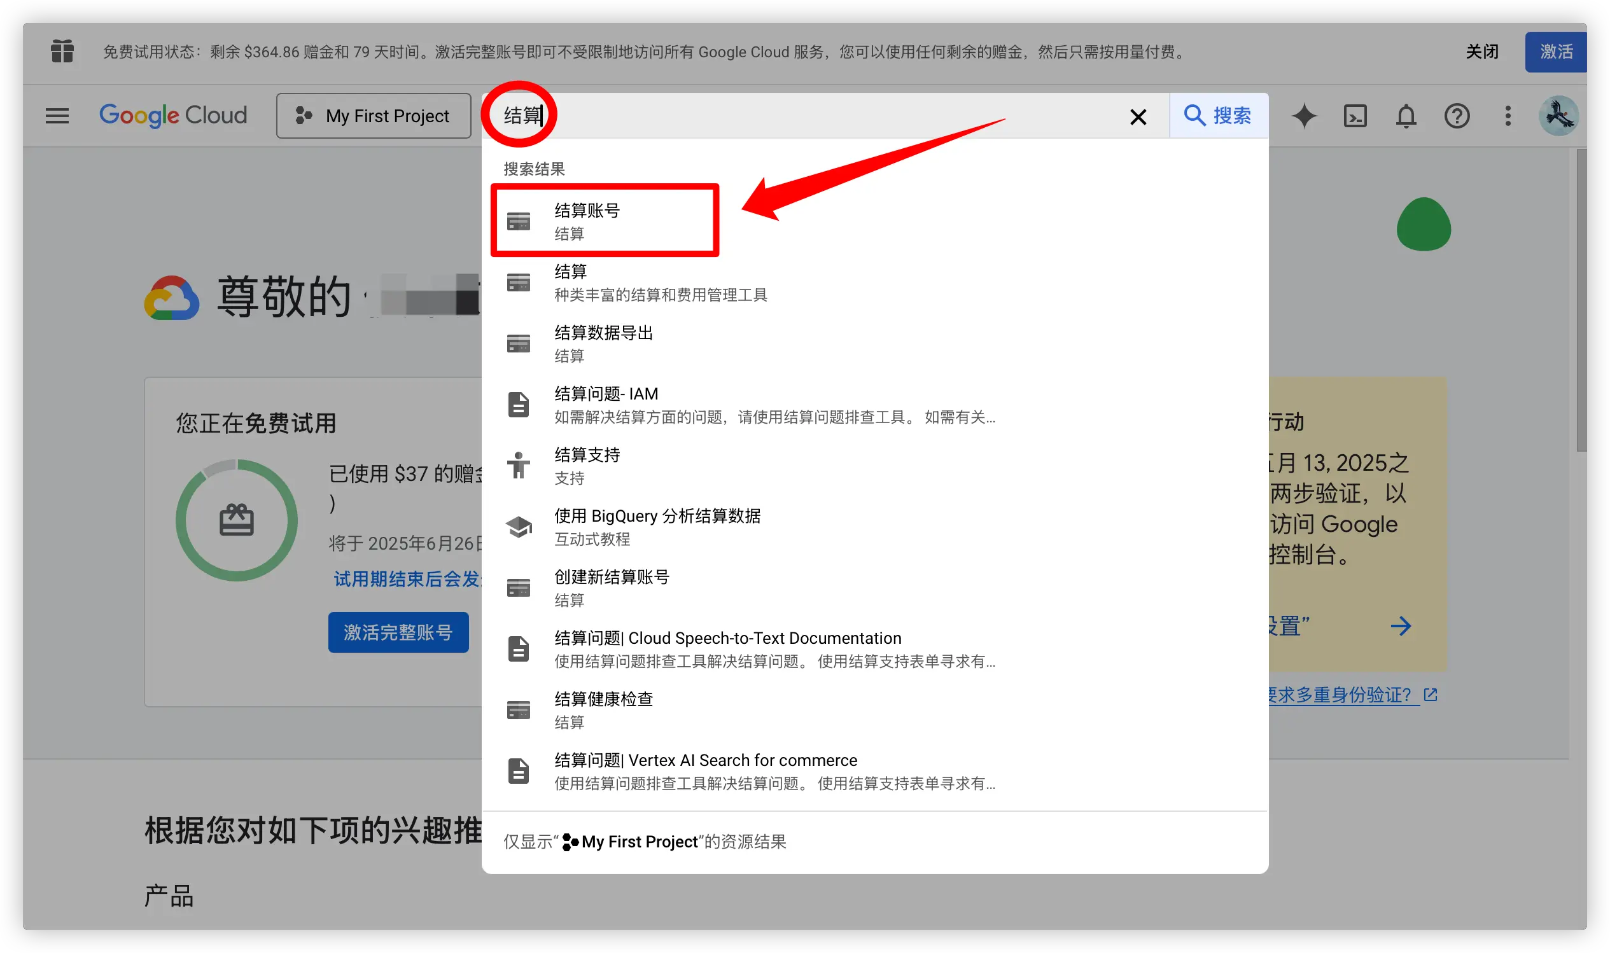Open the 结算问题- IAM document result
Viewport: 1610px width, 953px height.
click(874, 405)
